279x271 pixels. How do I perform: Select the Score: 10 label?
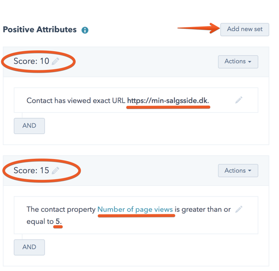tap(31, 61)
